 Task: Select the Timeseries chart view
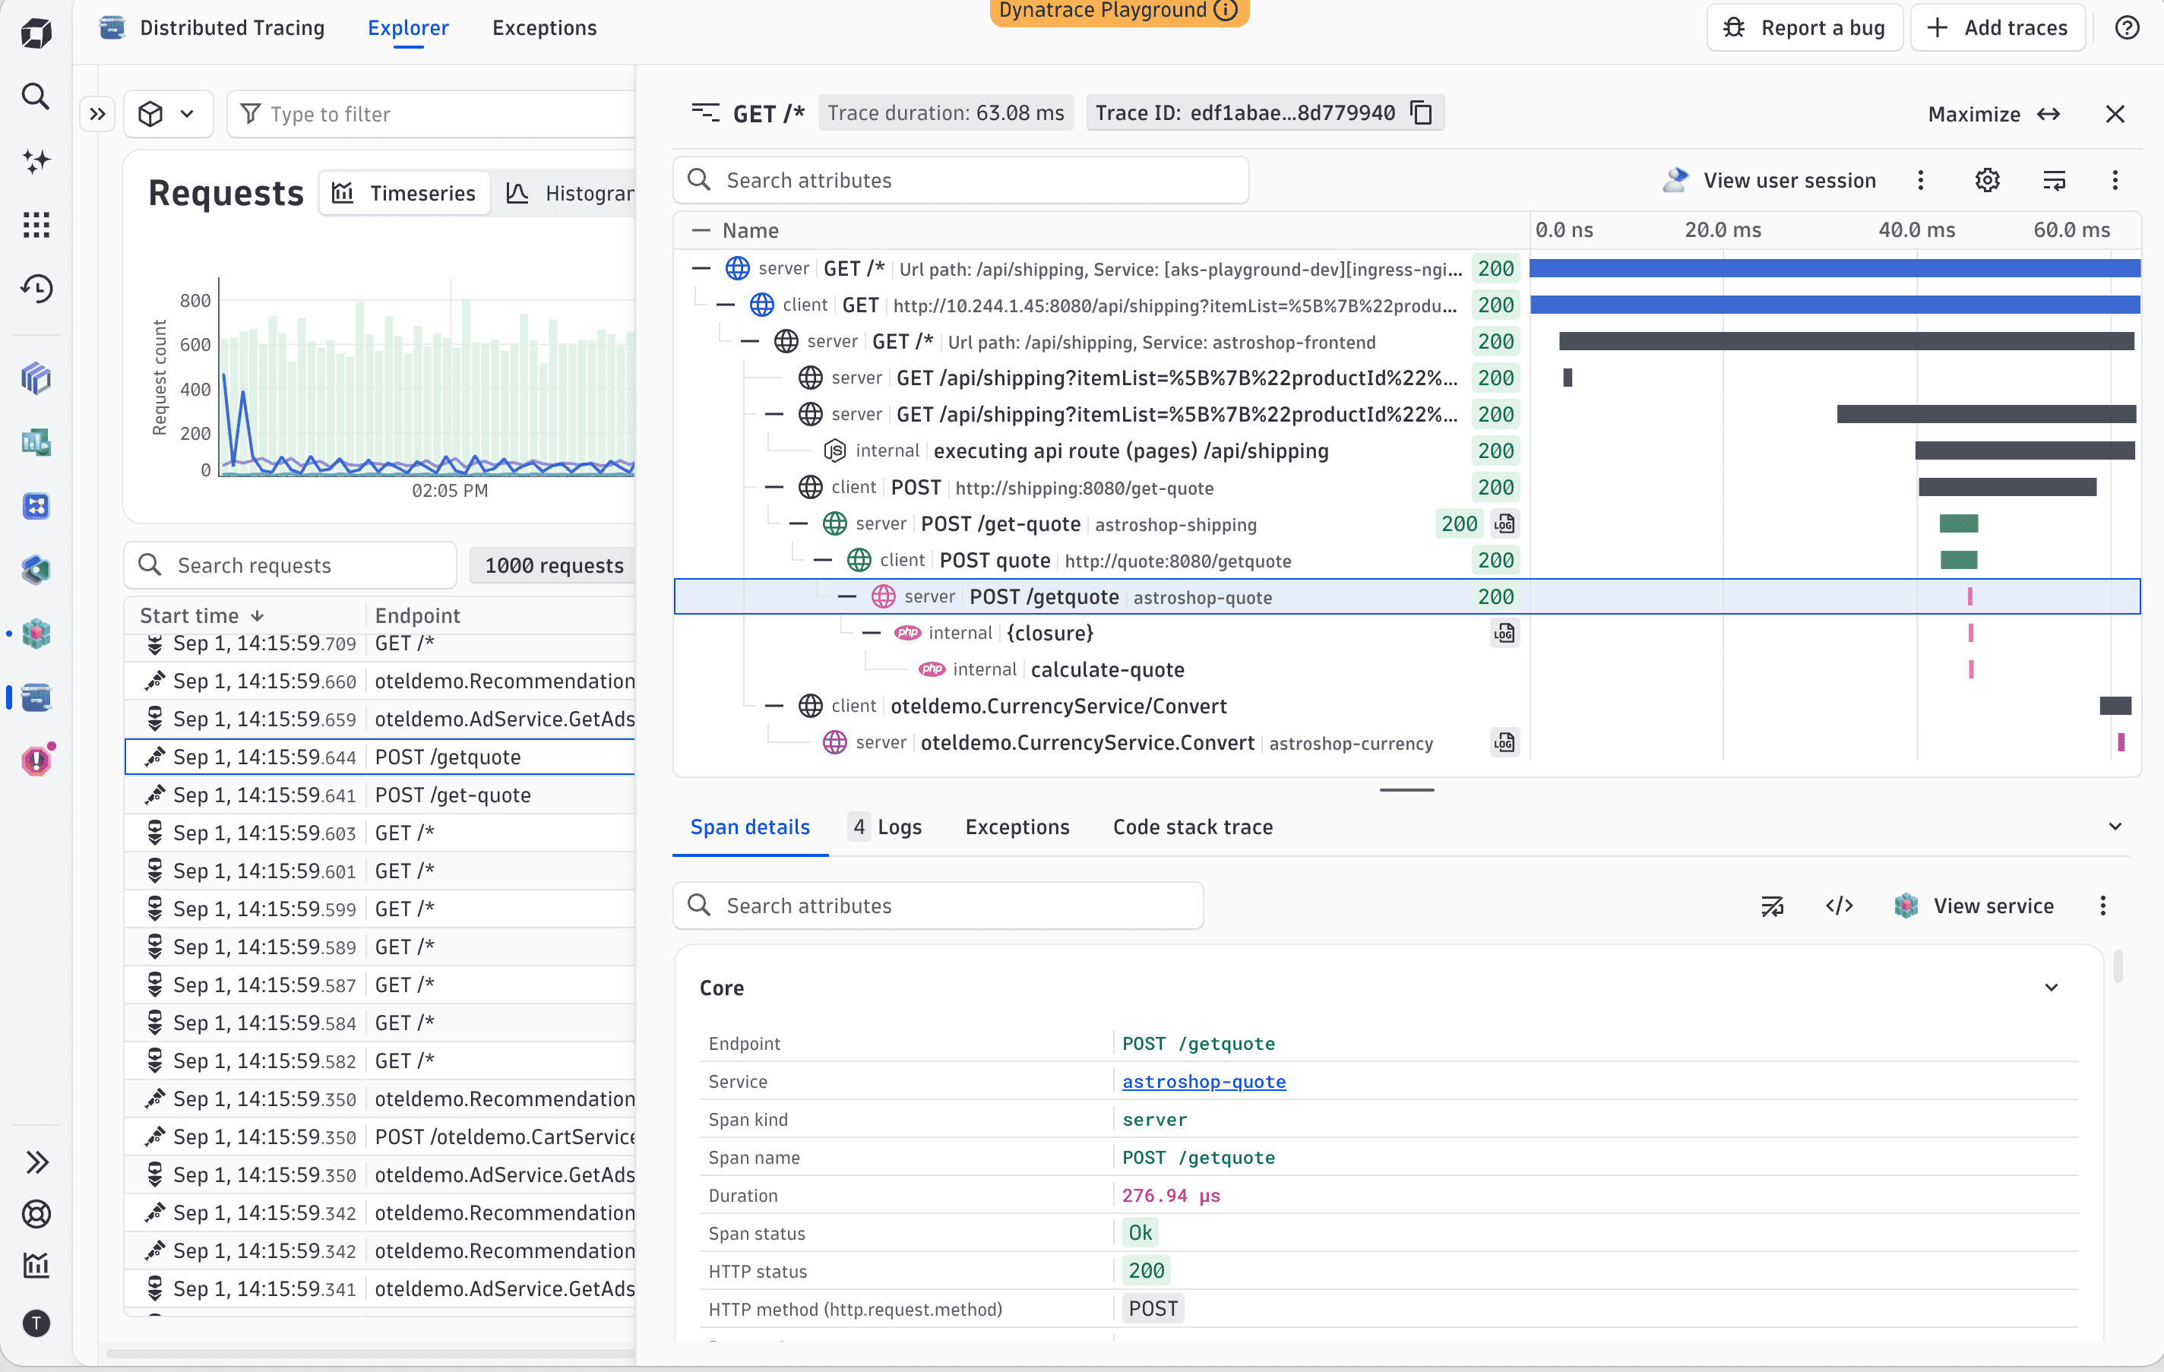(404, 193)
